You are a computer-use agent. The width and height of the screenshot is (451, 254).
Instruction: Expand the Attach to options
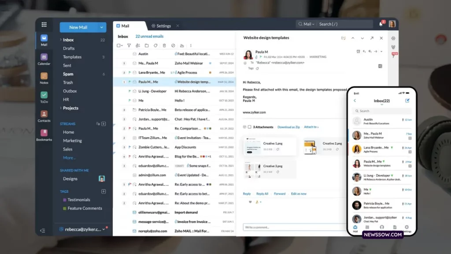(x=311, y=127)
